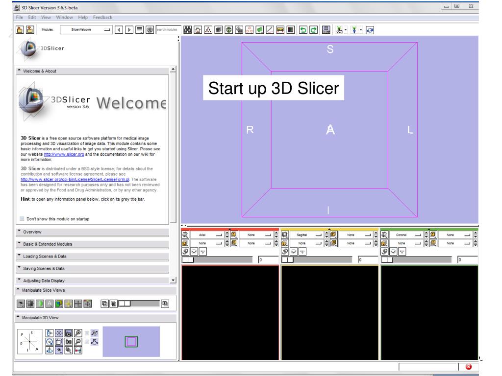Click the foreground/background opacity fade slider
This screenshot has height=376, width=502.
(139, 304)
